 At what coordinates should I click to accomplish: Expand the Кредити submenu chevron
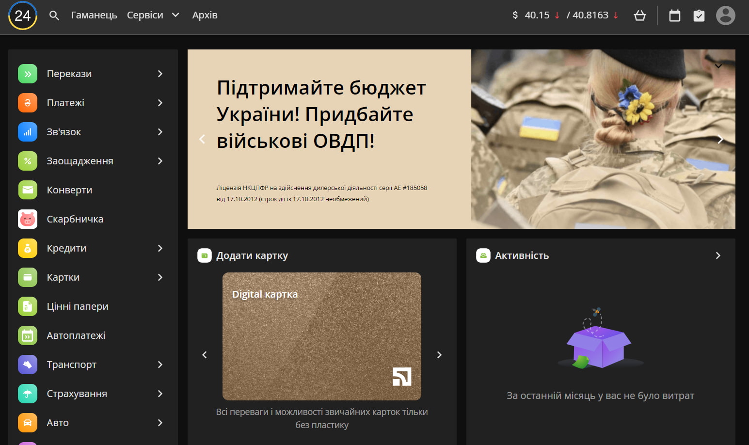[x=160, y=248]
